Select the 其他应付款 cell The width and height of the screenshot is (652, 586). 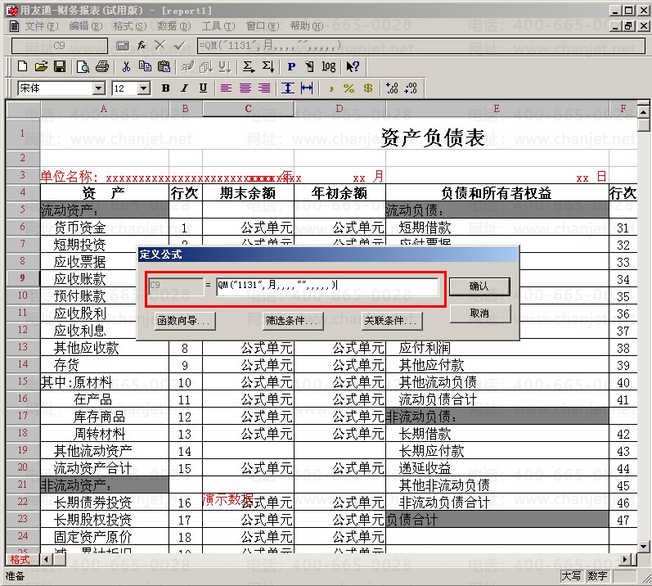coord(497,365)
